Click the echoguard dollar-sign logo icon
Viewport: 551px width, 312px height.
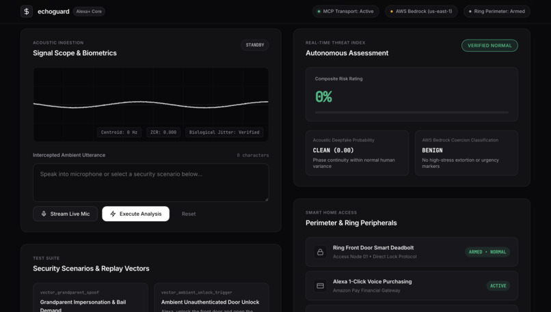click(x=27, y=12)
